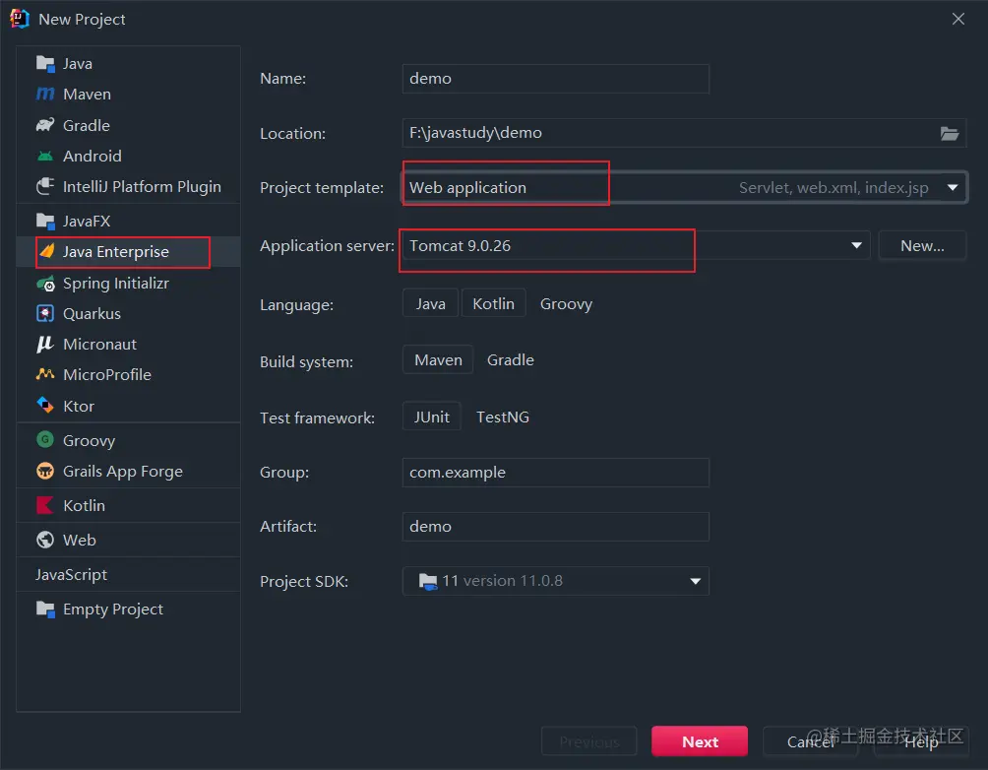Click the 'Test framework:' label
Viewport: 988px width, 770px height.
[317, 418]
